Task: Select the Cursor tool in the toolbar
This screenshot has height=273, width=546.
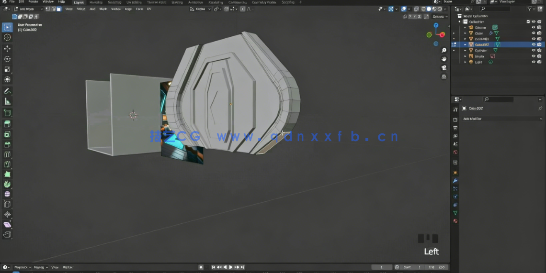Action: (7, 37)
